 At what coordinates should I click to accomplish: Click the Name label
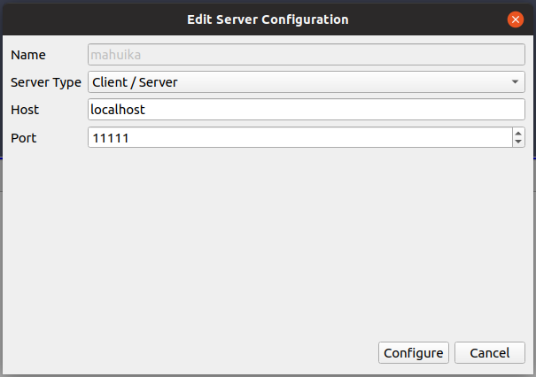point(27,55)
